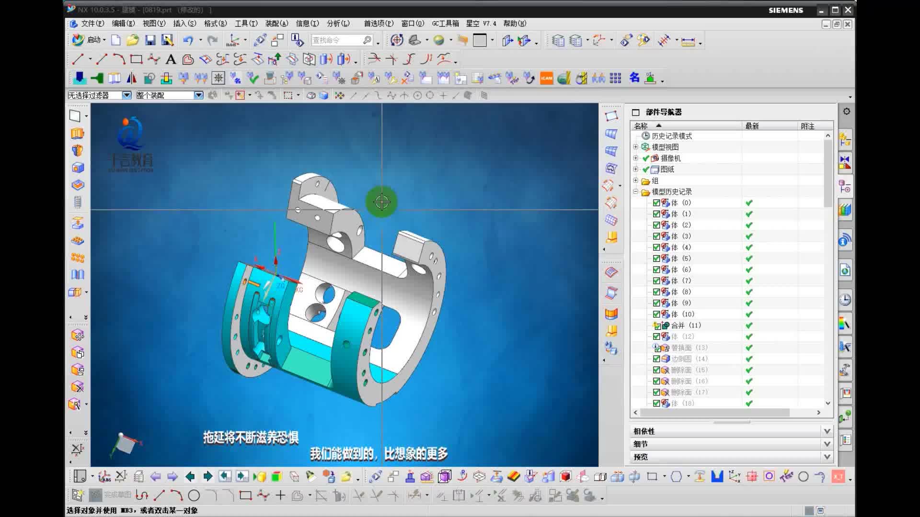Uncheck feature 体 (9) checkbox
Viewport: 920px width, 517px height.
pos(656,303)
